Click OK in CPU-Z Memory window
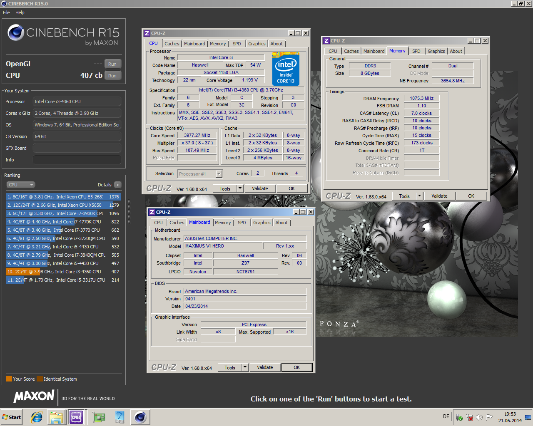 click(x=471, y=196)
